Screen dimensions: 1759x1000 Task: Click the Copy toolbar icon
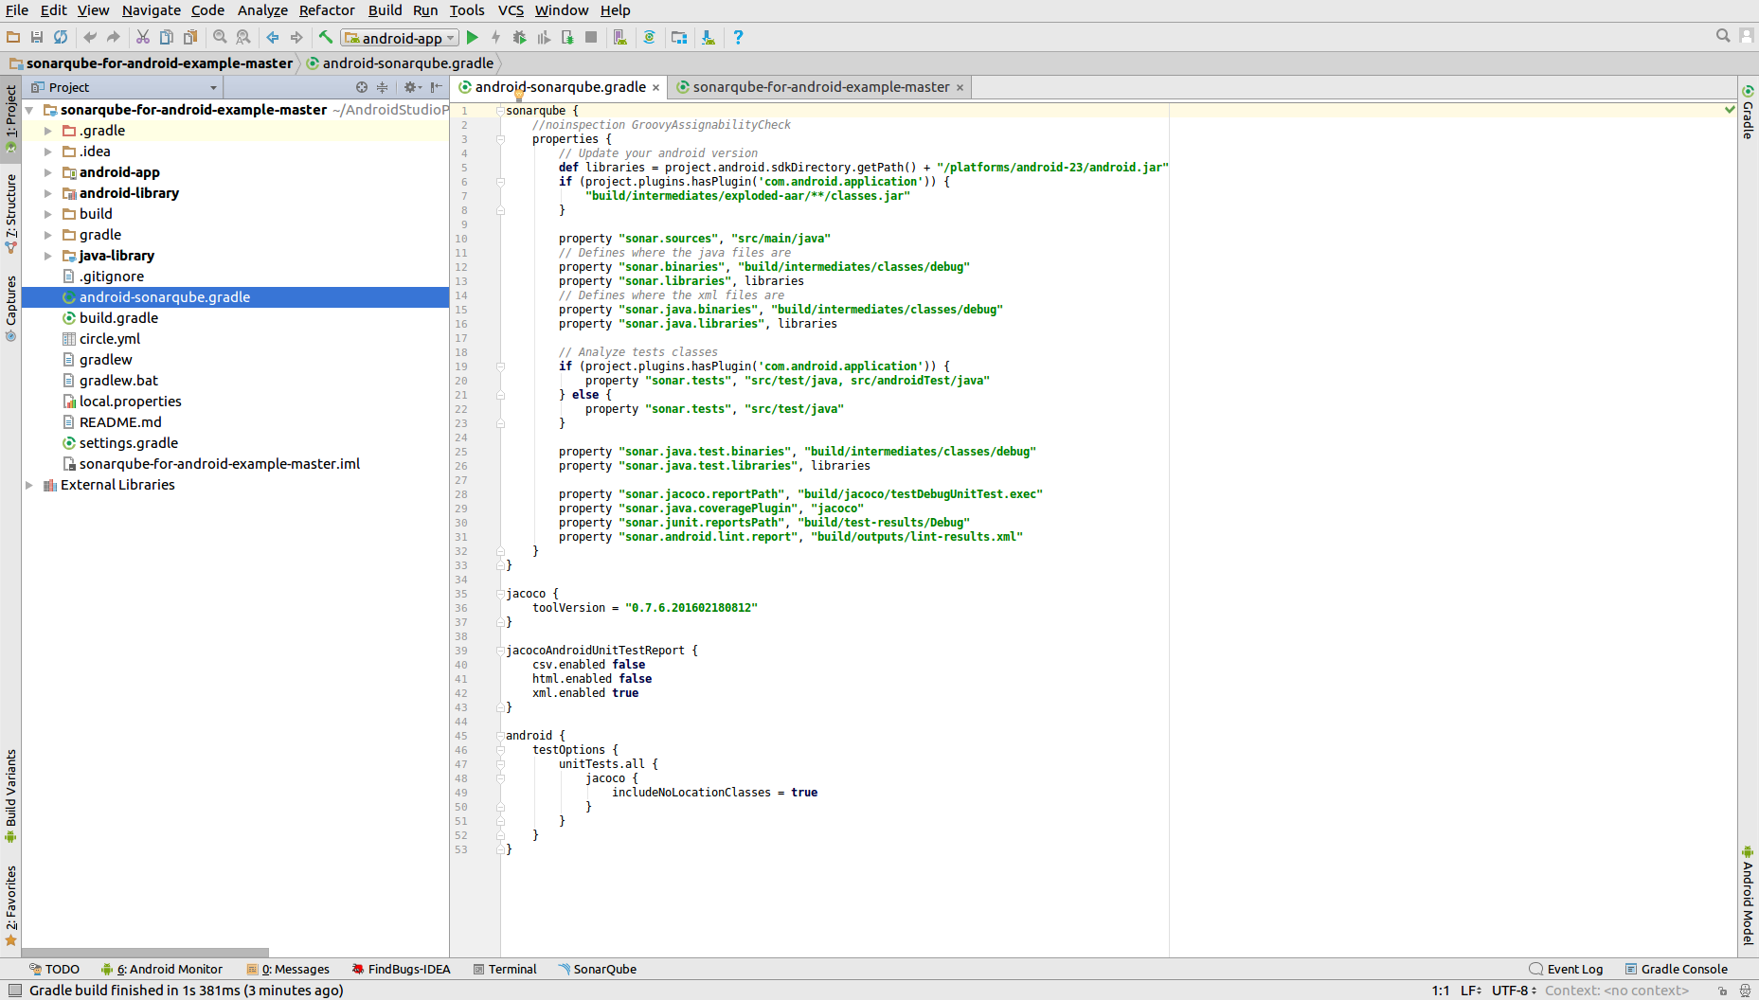(167, 37)
